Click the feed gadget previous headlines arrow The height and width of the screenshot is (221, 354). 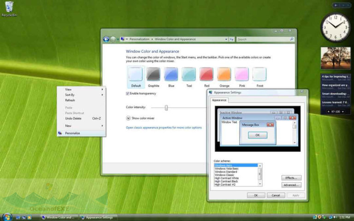(329, 111)
